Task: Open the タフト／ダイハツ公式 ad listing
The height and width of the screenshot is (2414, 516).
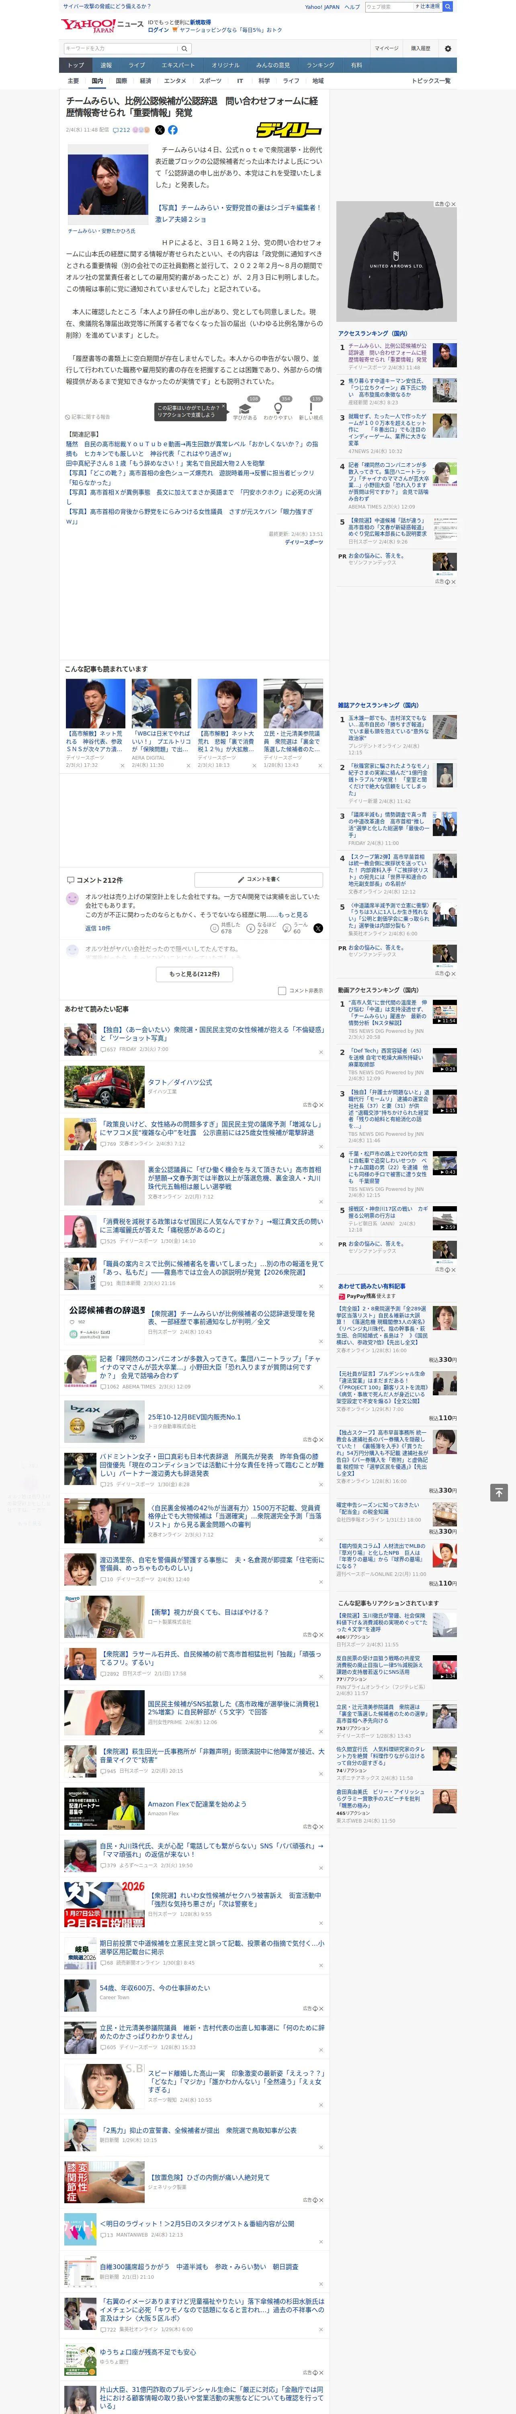Action: click(180, 1082)
